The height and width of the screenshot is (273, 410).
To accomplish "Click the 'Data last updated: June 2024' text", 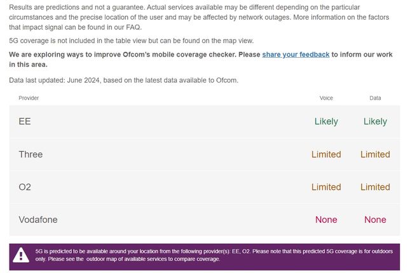I will pos(124,80).
